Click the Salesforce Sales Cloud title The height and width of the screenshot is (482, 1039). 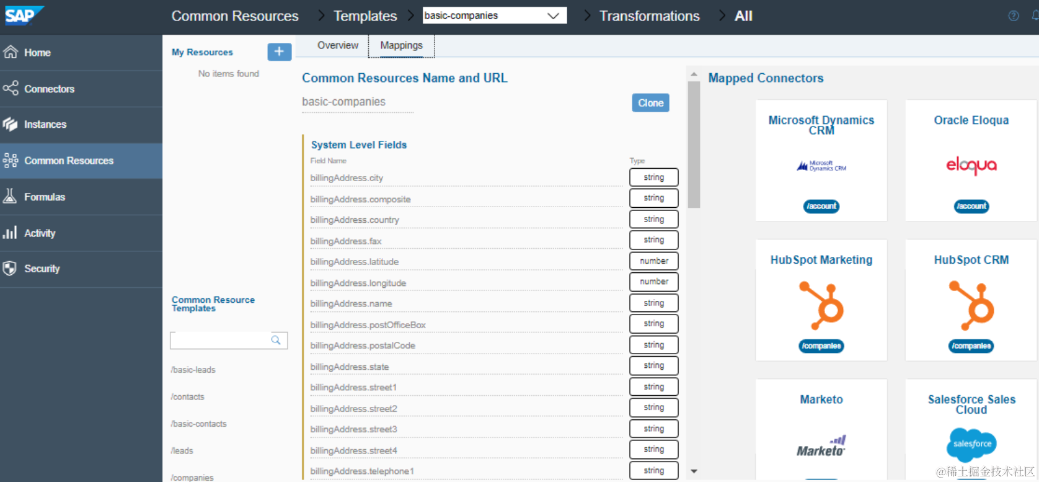pyautogui.click(x=971, y=404)
